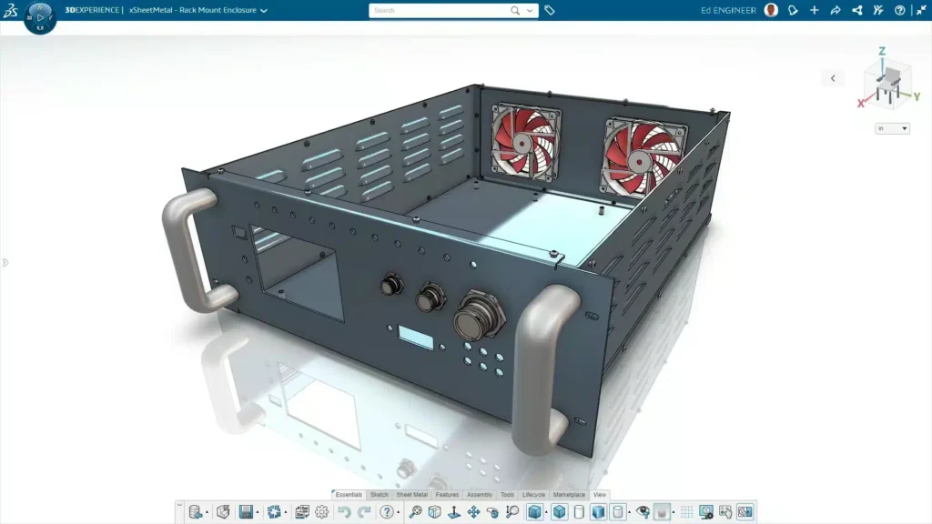Click Ed ENGINEER's profile avatar
The width and height of the screenshot is (932, 524).
pyautogui.click(x=769, y=10)
